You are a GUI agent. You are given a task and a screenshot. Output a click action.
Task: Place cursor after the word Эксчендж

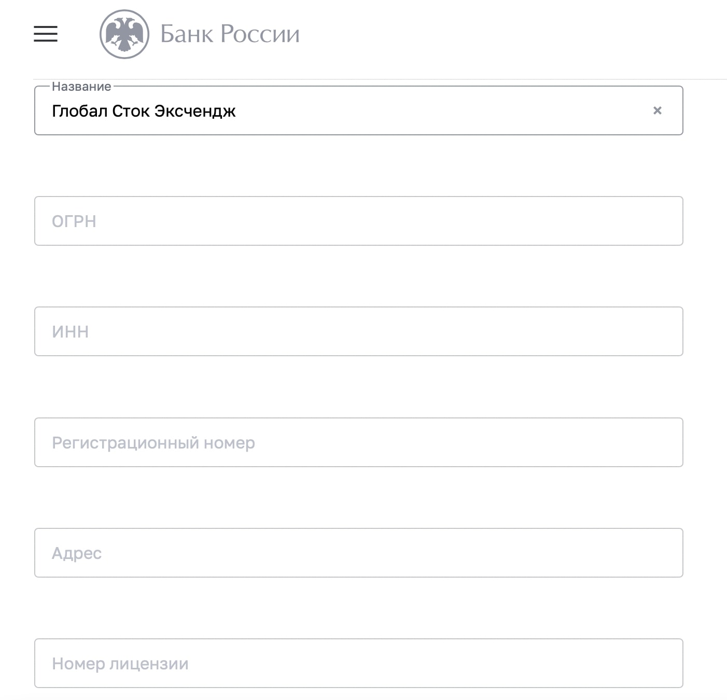(237, 111)
